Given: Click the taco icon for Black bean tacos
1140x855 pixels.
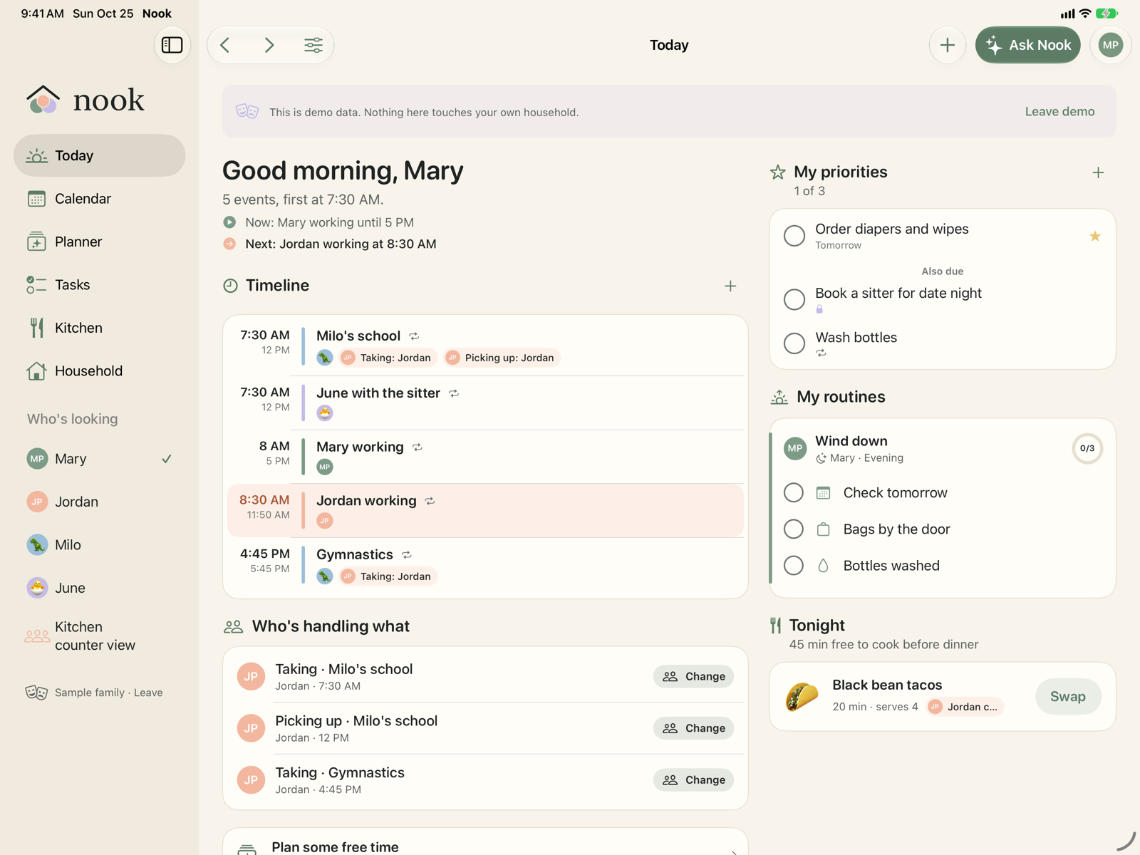Looking at the screenshot, I should 802,696.
